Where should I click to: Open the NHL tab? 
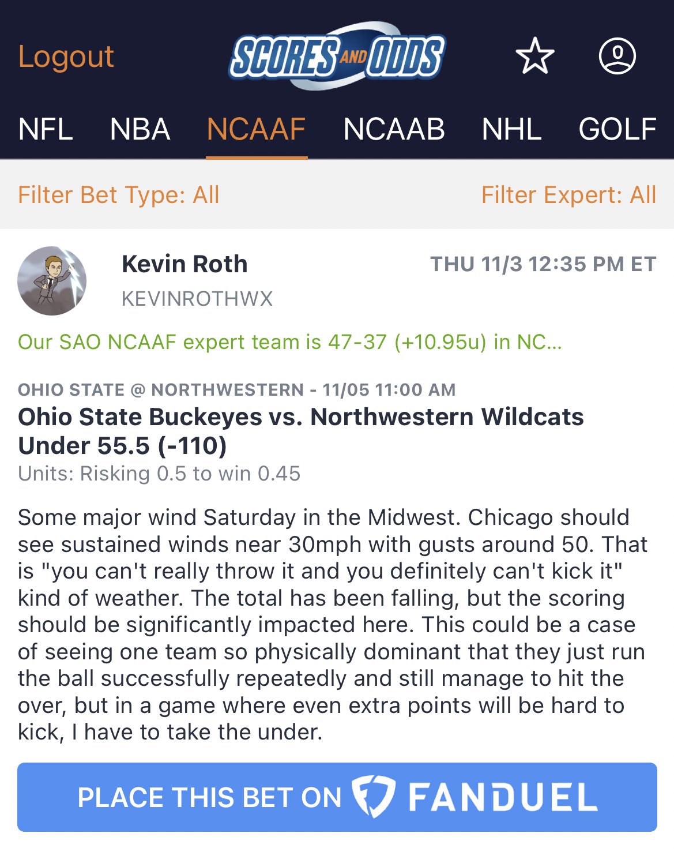tap(511, 129)
